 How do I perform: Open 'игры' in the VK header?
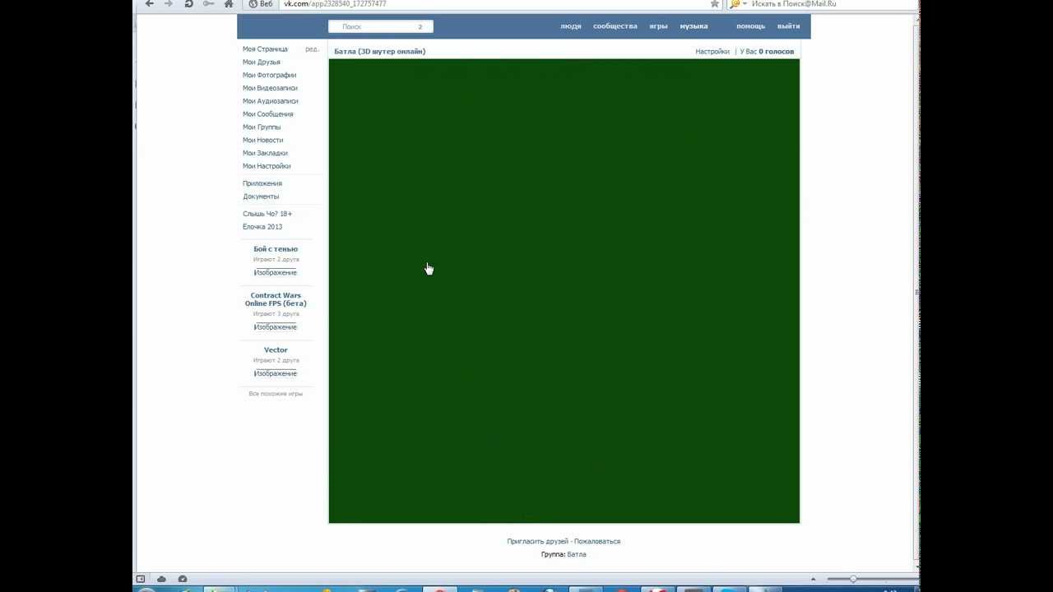(x=658, y=26)
